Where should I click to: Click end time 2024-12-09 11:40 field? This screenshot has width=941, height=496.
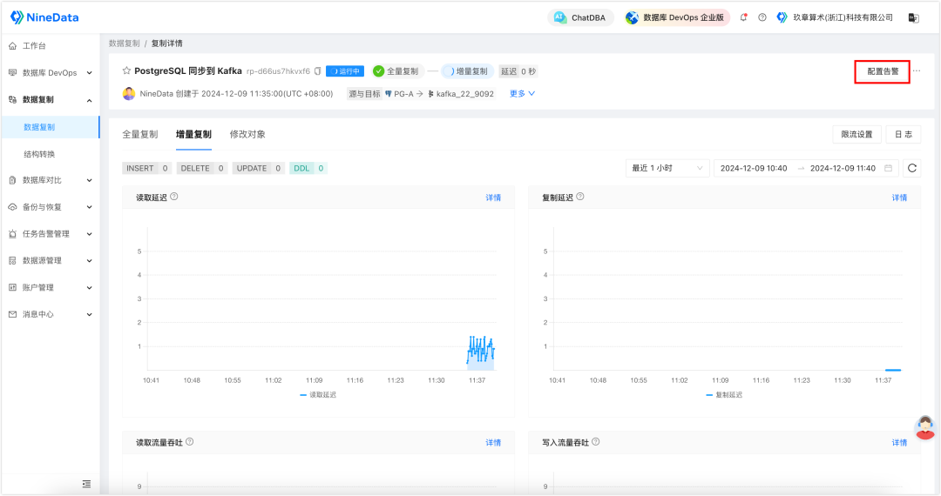843,168
